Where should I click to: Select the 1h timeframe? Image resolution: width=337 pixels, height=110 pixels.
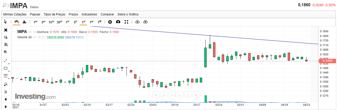(67, 22)
